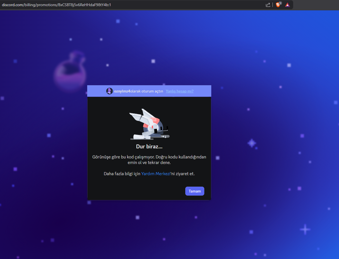Click the Brave Rewards triangle icon
The image size is (339, 259).
point(288,5)
